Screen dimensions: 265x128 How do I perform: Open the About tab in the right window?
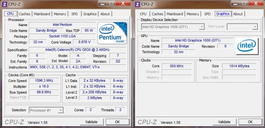tap(238, 14)
